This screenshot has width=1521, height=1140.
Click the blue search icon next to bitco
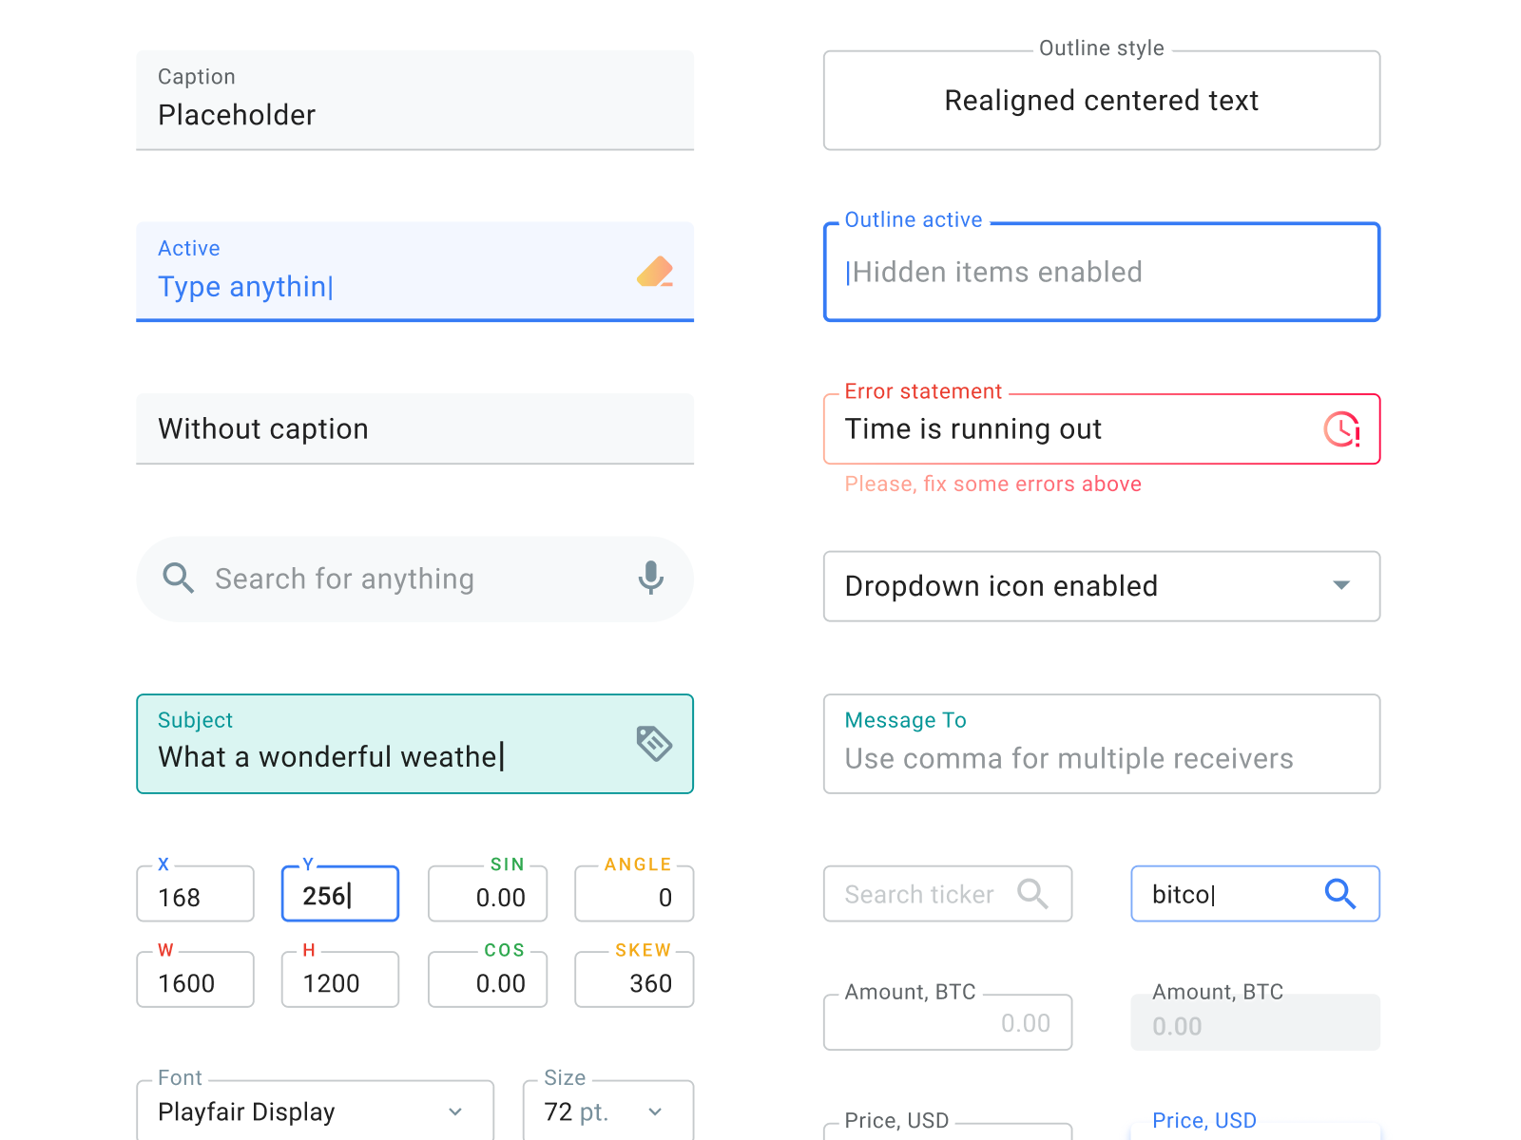[x=1340, y=894]
